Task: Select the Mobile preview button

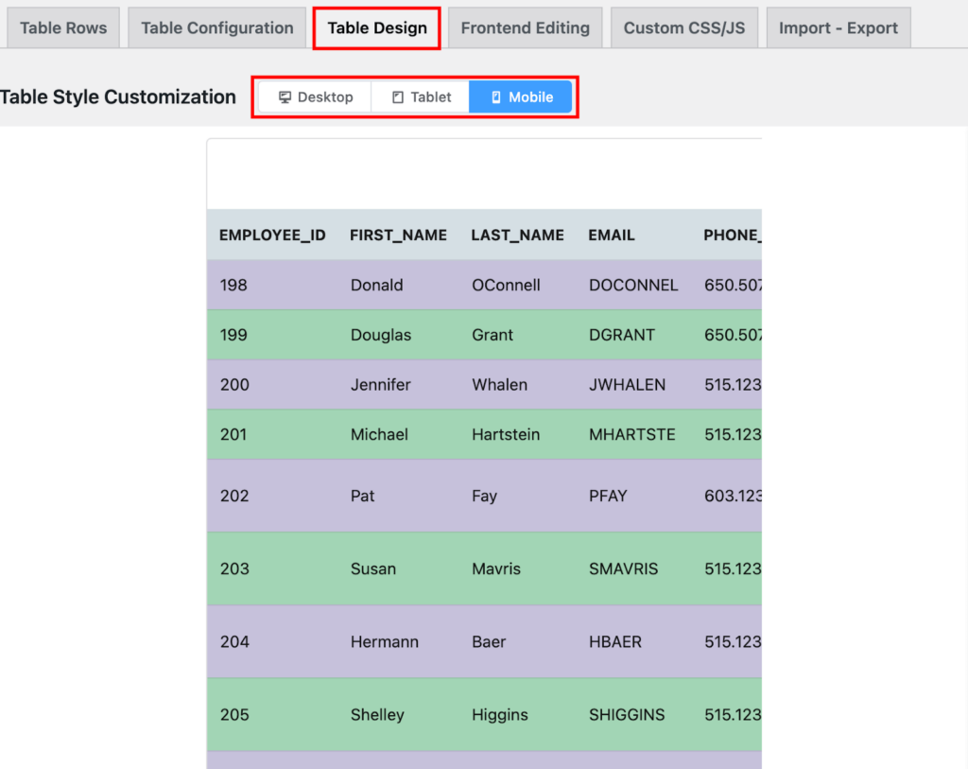Action: click(x=521, y=97)
